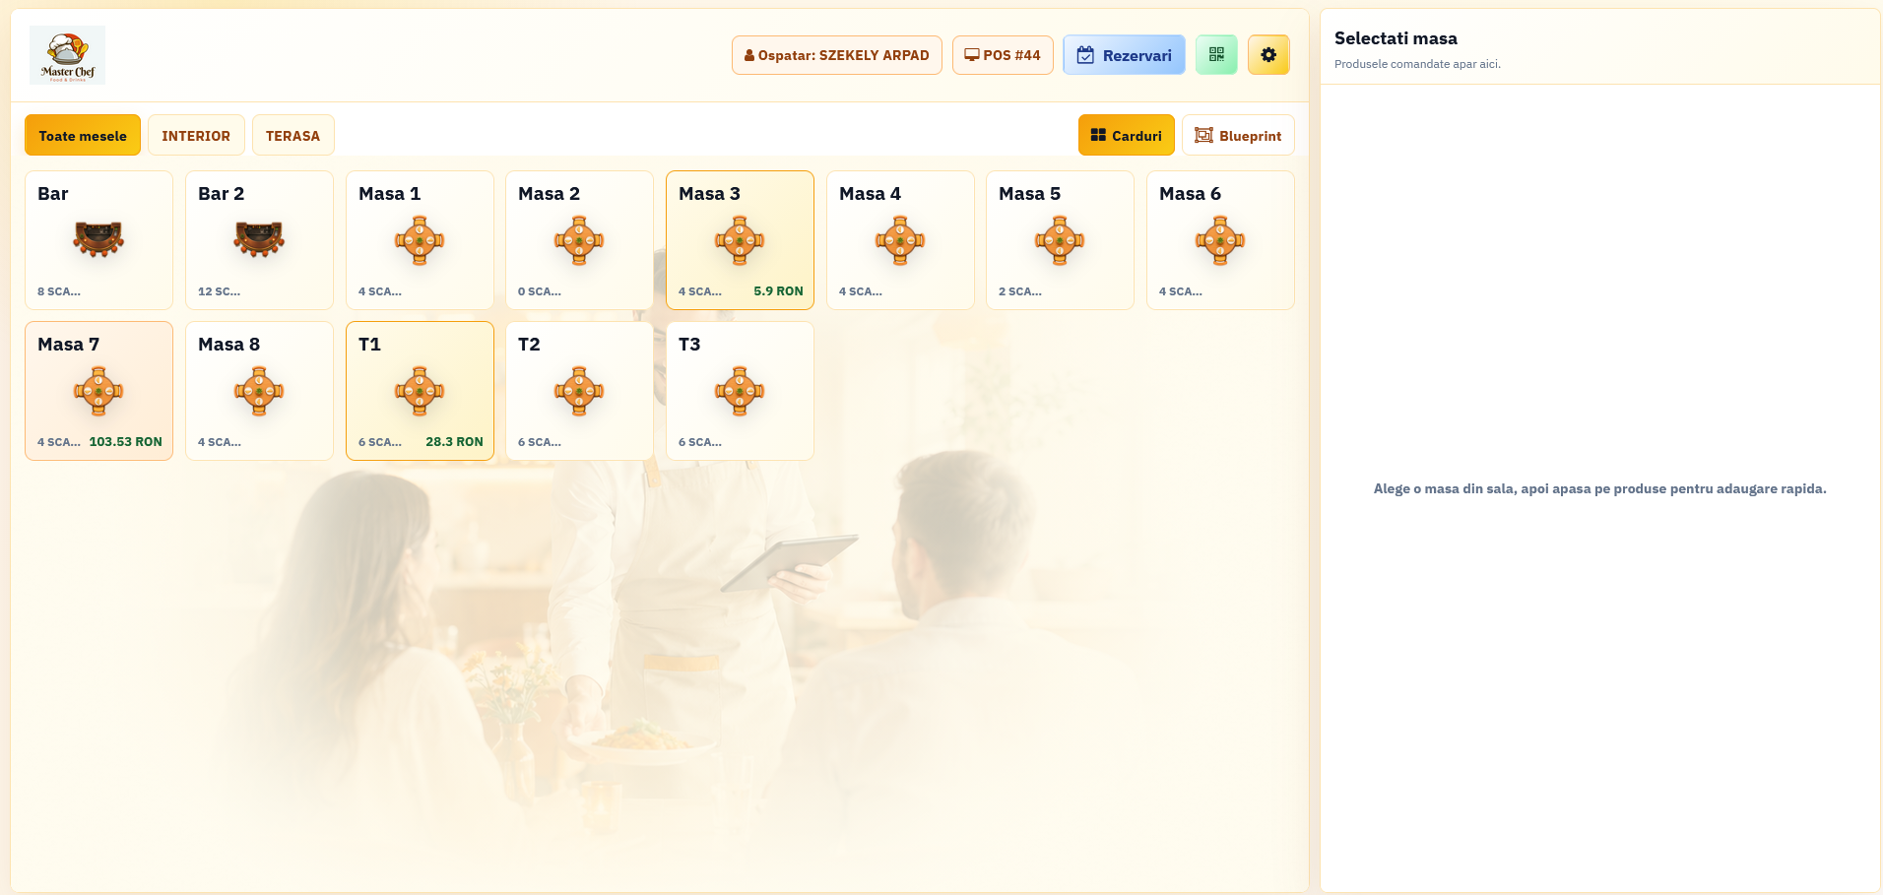1883x895 pixels.
Task: Click the 2 SCA... seat count on Masa 5
Action: [1020, 291]
